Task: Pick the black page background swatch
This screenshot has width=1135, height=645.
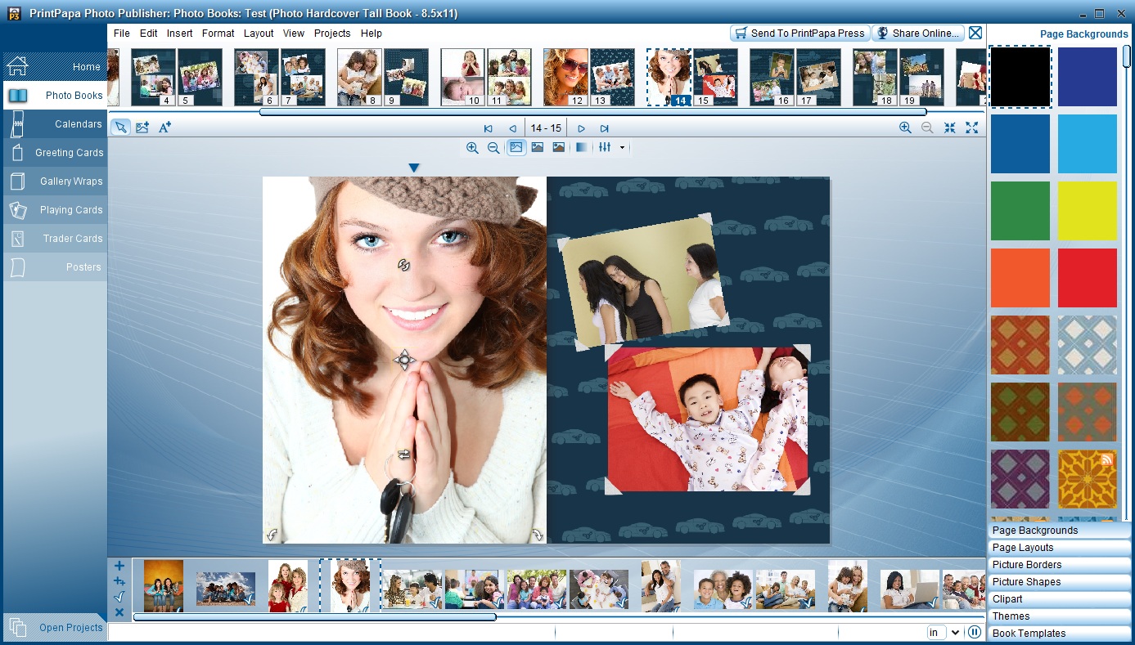Action: 1020,77
